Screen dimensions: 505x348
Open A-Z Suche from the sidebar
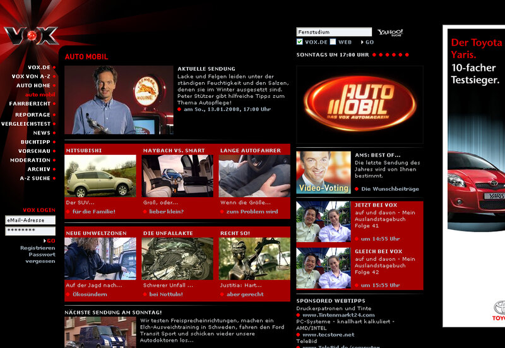[34, 178]
